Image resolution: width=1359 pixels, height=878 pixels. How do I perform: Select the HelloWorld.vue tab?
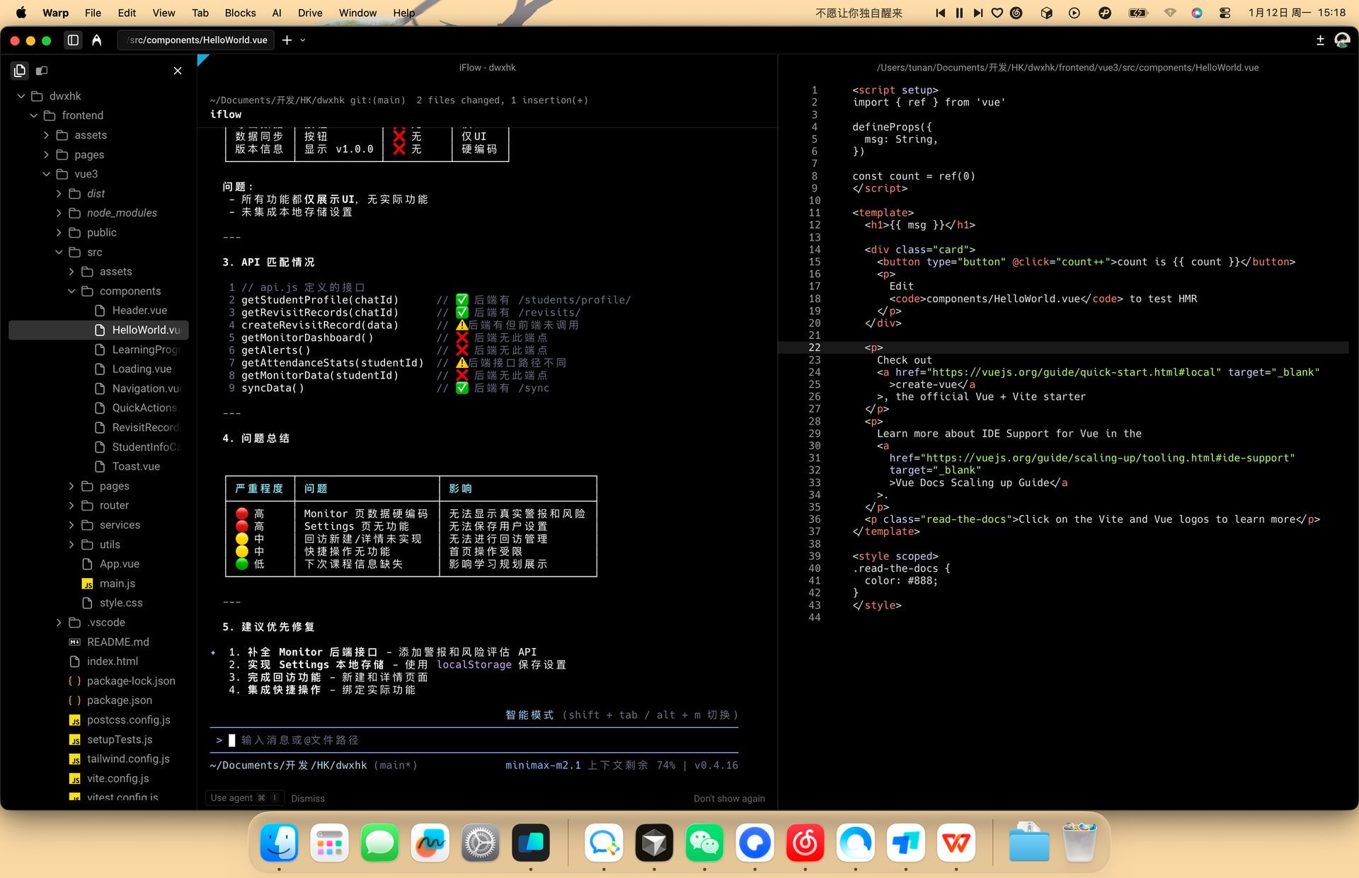pyautogui.click(x=198, y=40)
